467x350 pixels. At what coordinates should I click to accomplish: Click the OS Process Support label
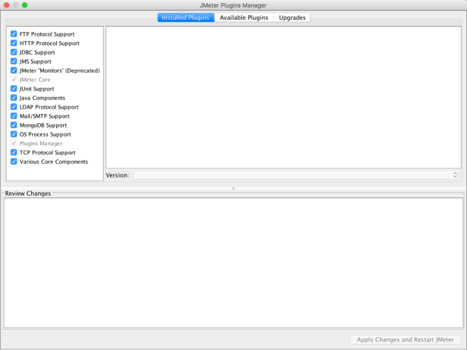45,134
